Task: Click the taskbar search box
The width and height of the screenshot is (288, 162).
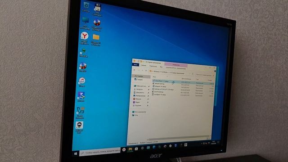Action: [100, 152]
